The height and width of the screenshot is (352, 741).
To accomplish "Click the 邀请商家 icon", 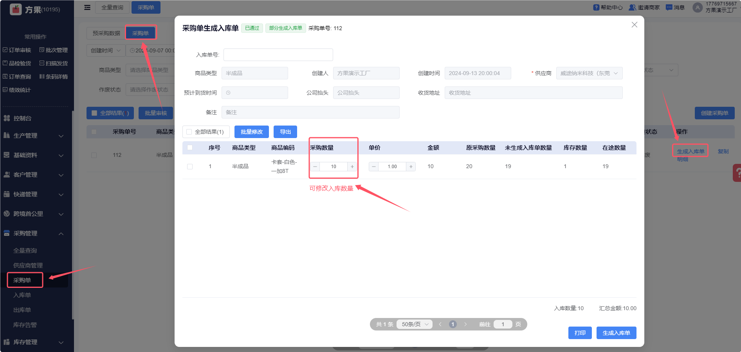I will tap(632, 7).
